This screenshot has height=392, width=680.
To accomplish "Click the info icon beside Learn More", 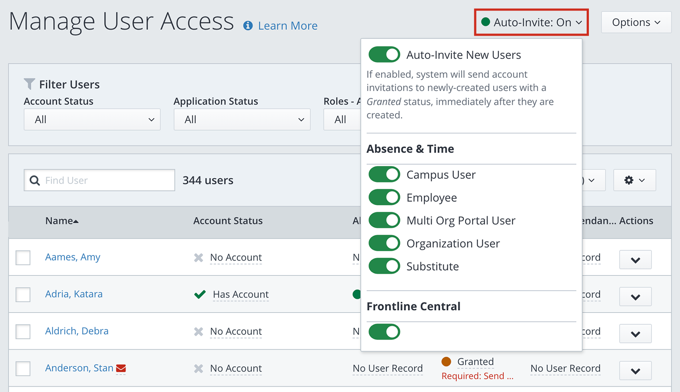I will (x=248, y=26).
